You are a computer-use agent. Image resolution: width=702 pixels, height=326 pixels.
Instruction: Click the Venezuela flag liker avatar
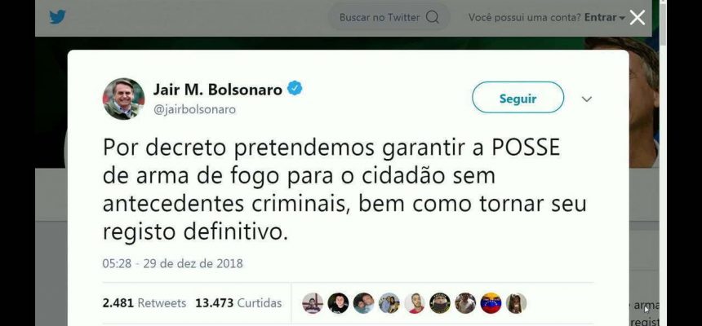(491, 303)
